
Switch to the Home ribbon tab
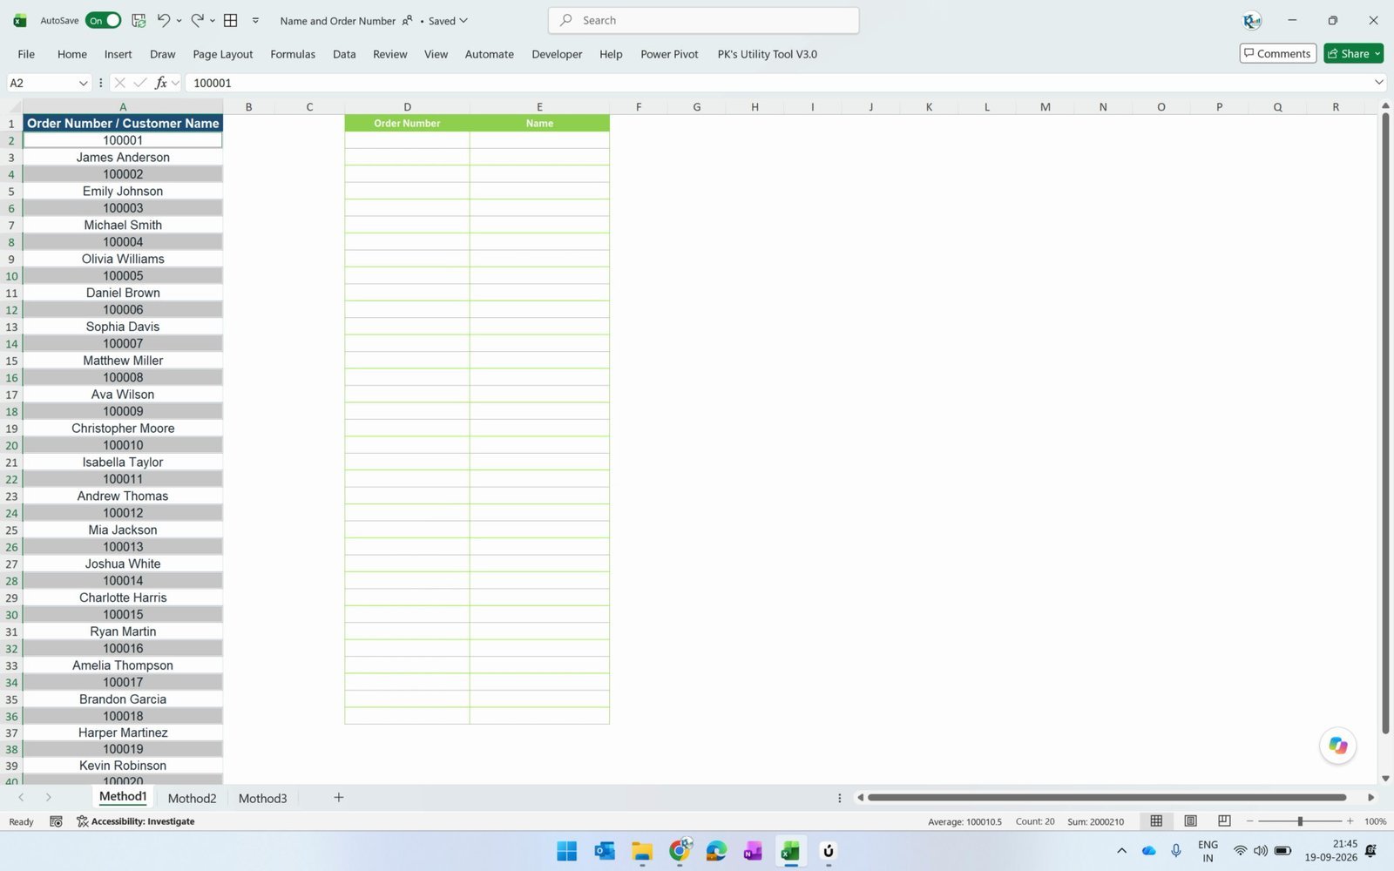(x=72, y=54)
